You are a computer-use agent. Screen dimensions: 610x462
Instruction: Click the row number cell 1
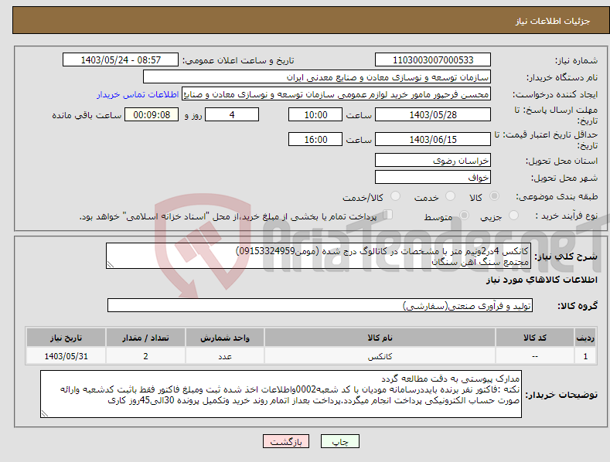585,356
